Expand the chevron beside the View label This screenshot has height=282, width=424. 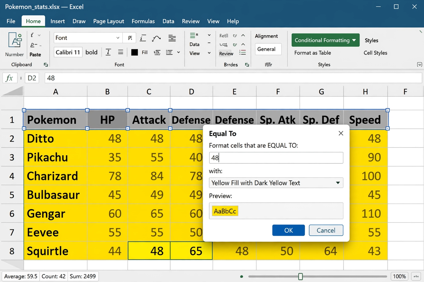209,53
